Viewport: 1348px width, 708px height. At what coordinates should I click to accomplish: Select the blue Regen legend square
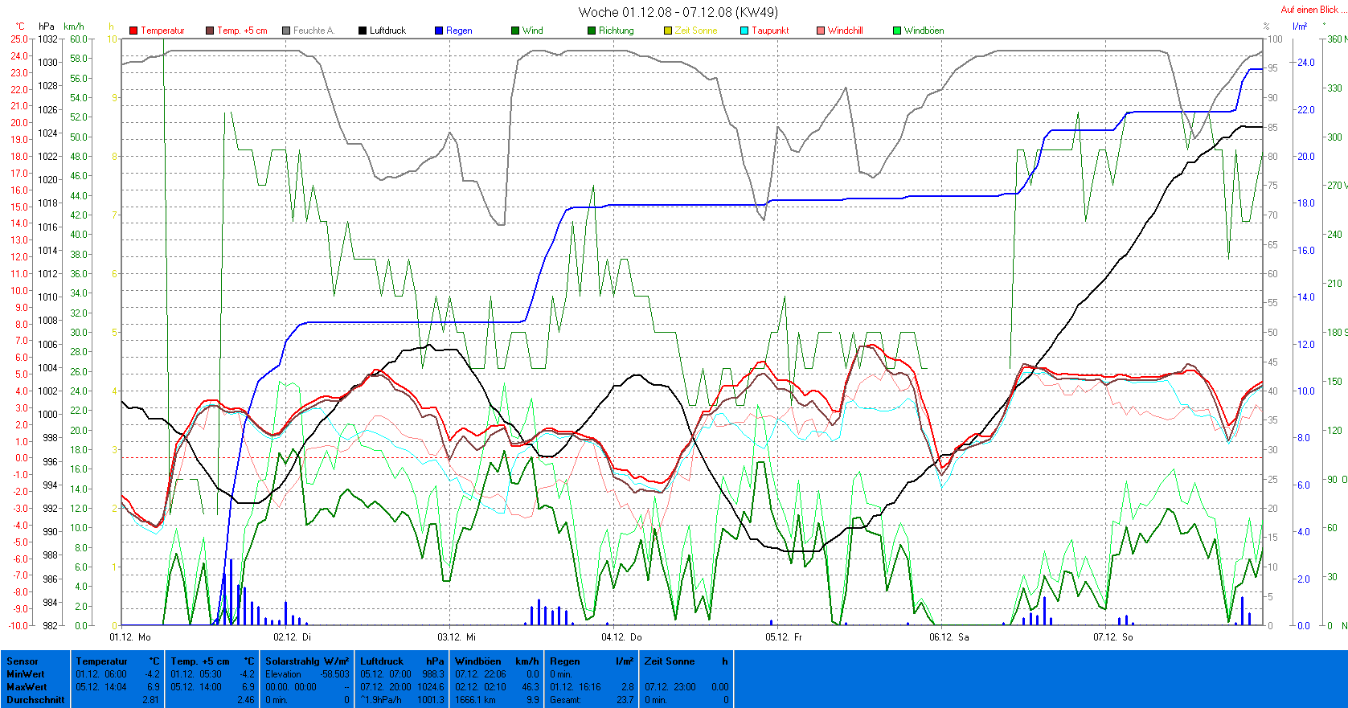439,31
